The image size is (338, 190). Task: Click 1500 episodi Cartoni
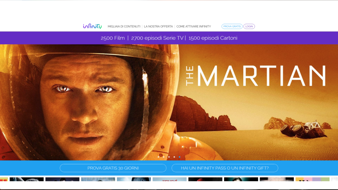213,38
